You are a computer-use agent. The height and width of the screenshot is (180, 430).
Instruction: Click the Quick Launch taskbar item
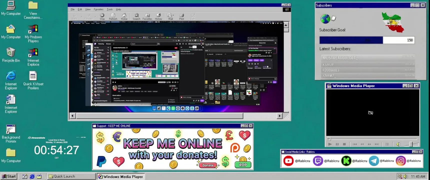click(x=71, y=176)
